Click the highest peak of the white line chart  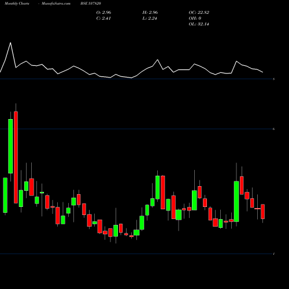pos(10,43)
